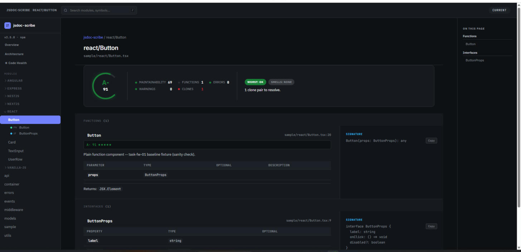Click the JSX.Element return type
Image resolution: width=521 pixels, height=252 pixels.
pos(110,189)
